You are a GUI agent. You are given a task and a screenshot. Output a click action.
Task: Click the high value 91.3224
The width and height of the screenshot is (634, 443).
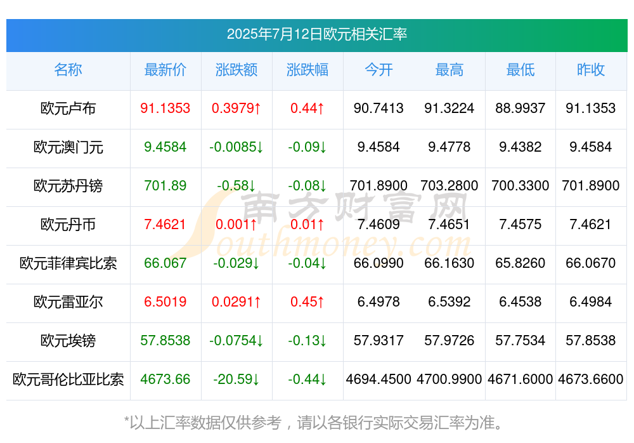tap(450, 108)
